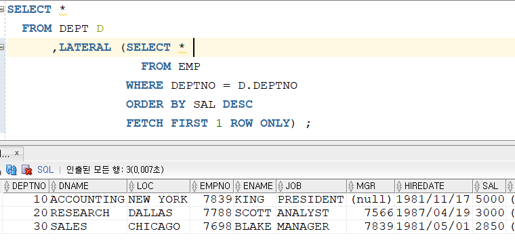
Task: Click the sort icon in HIREDATE header
Action: (399, 186)
